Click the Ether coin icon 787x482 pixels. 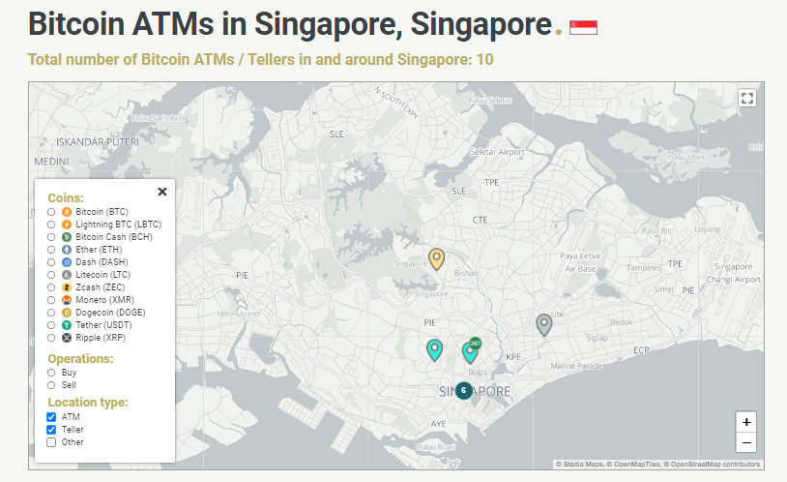67,250
